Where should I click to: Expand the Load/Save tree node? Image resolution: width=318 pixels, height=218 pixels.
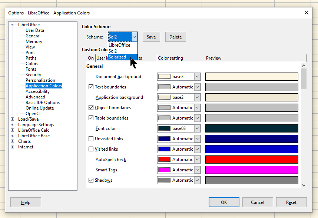[12, 119]
